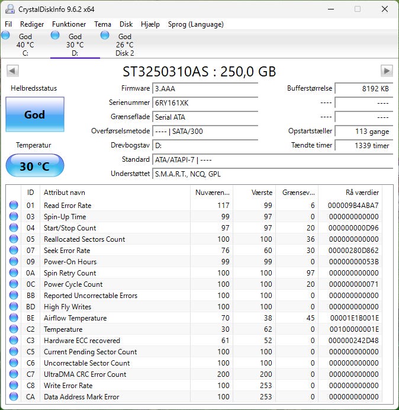Open the Funktioner menu
Screen dimensions: 399x410
pos(69,24)
